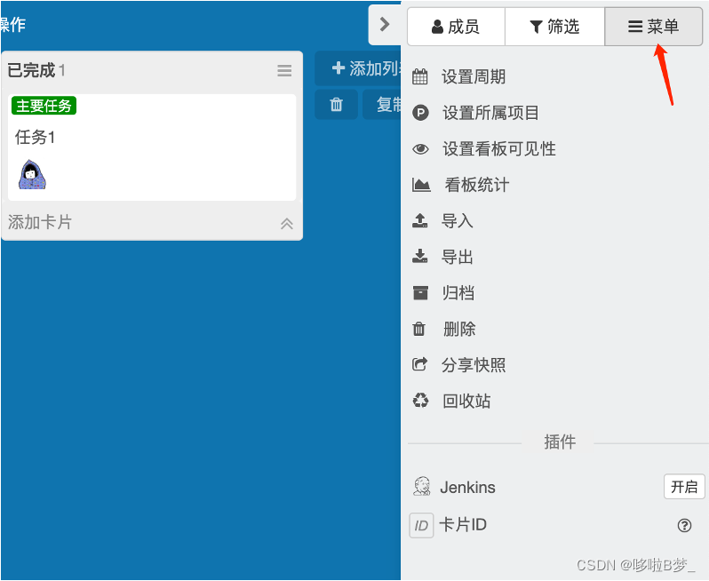This screenshot has width=709, height=581.
Task: Click the 卡片ID plugin label
Action: click(x=463, y=525)
